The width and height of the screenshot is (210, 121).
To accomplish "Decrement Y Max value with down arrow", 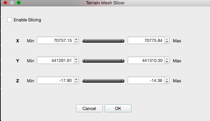I will 167,62.
